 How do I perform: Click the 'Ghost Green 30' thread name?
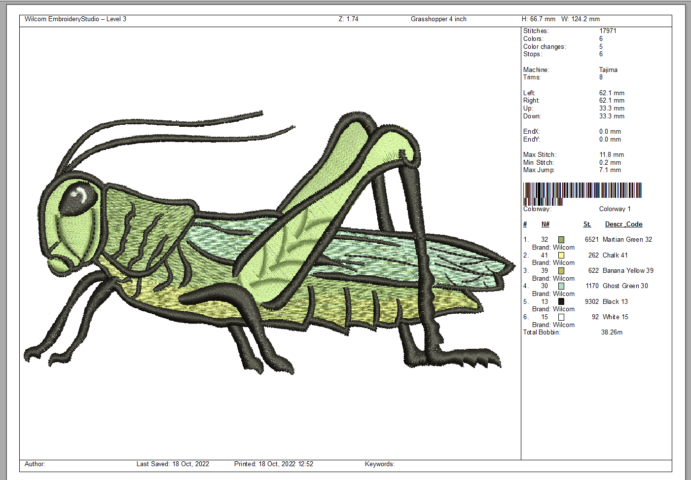[625, 286]
